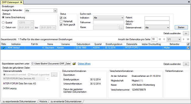Click the Kasse browse '...' button

pyautogui.click(x=121, y=28)
